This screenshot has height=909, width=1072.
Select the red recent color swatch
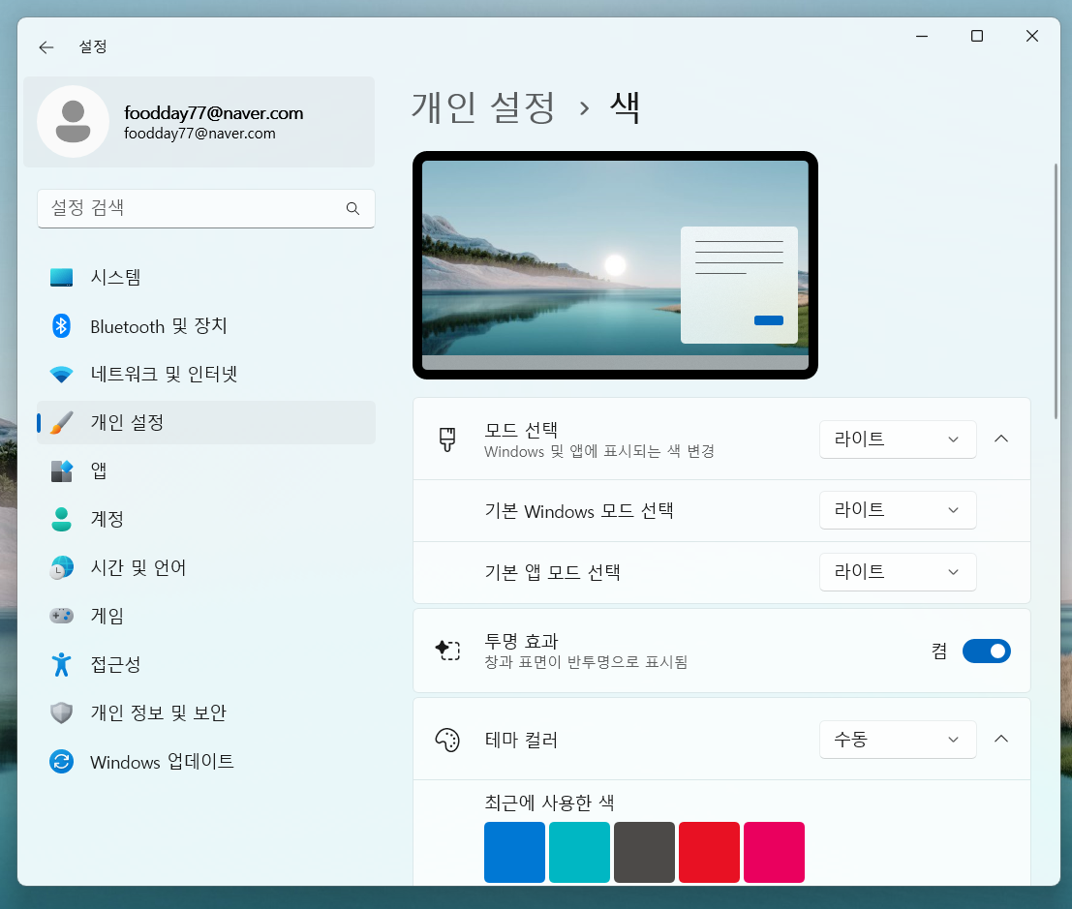pyautogui.click(x=710, y=852)
